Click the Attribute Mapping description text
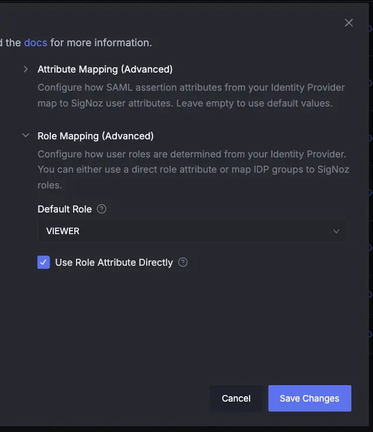Viewport: 373px width, 432px height. pos(191,95)
